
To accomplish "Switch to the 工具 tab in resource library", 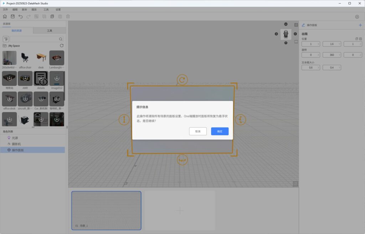I will click(x=50, y=31).
